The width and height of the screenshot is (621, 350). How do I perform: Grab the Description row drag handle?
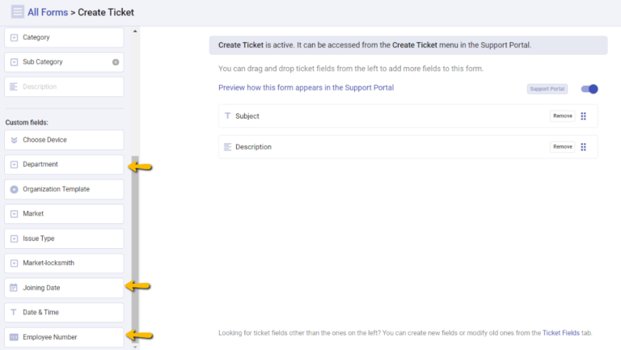pos(583,147)
